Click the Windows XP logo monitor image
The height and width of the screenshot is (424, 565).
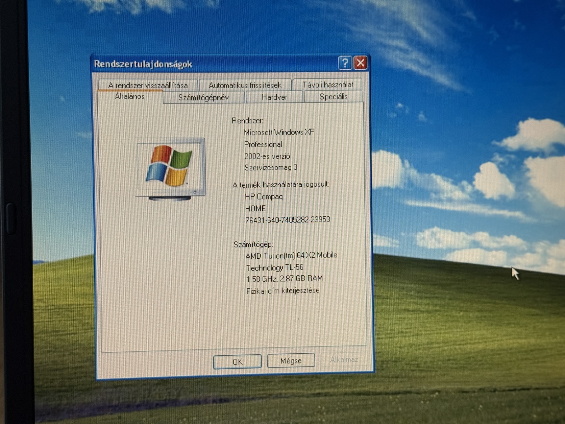coord(171,169)
